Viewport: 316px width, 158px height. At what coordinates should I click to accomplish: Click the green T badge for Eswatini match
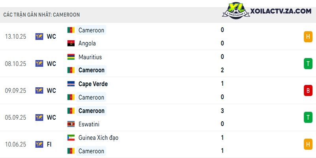coord(308,117)
